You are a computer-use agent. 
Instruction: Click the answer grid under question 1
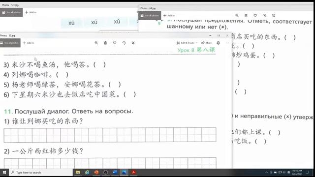tap(110, 135)
